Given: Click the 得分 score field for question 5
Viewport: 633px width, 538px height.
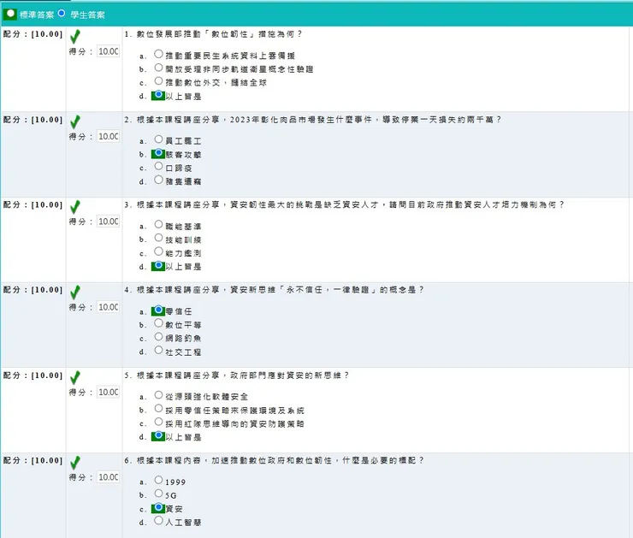Looking at the screenshot, I should pyautogui.click(x=108, y=393).
